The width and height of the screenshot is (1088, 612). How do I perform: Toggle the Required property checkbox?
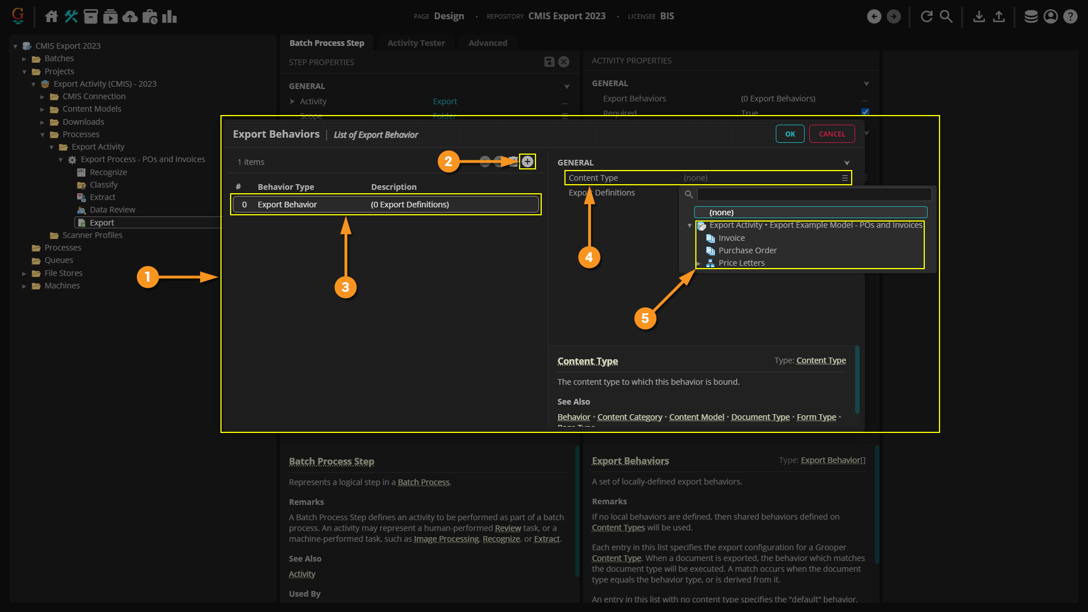[x=865, y=112]
